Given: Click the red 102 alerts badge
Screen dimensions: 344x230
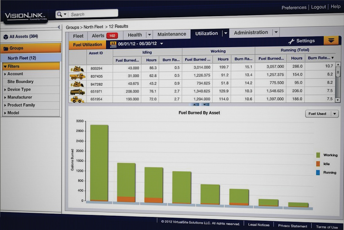Looking at the screenshot, I should (x=112, y=36).
